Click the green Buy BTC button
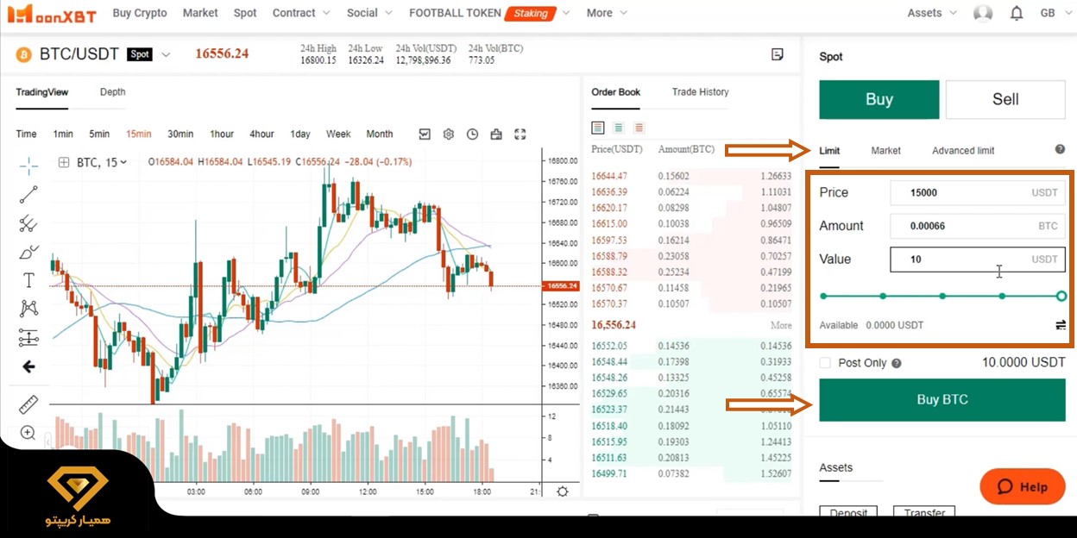 tap(942, 399)
